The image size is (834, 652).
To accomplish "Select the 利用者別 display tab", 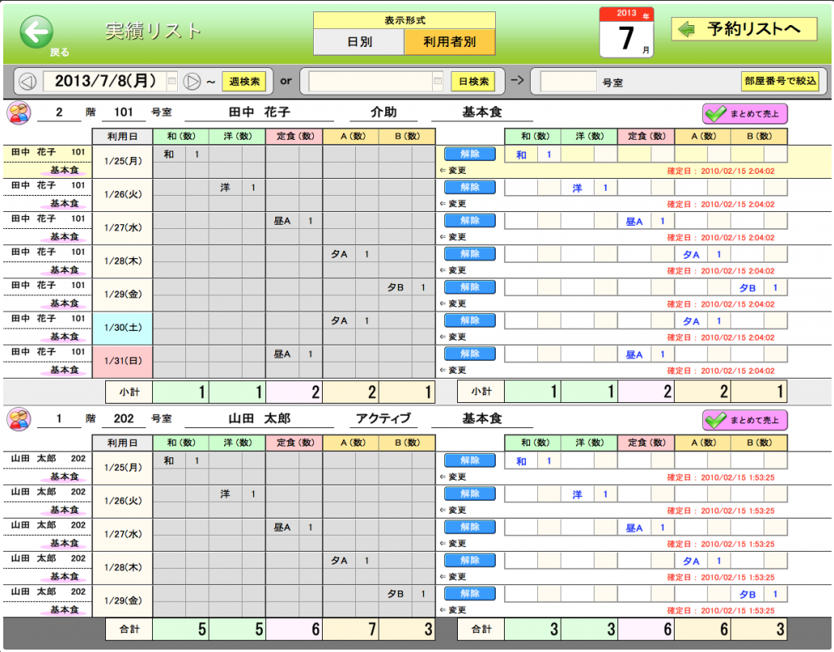I will [450, 42].
